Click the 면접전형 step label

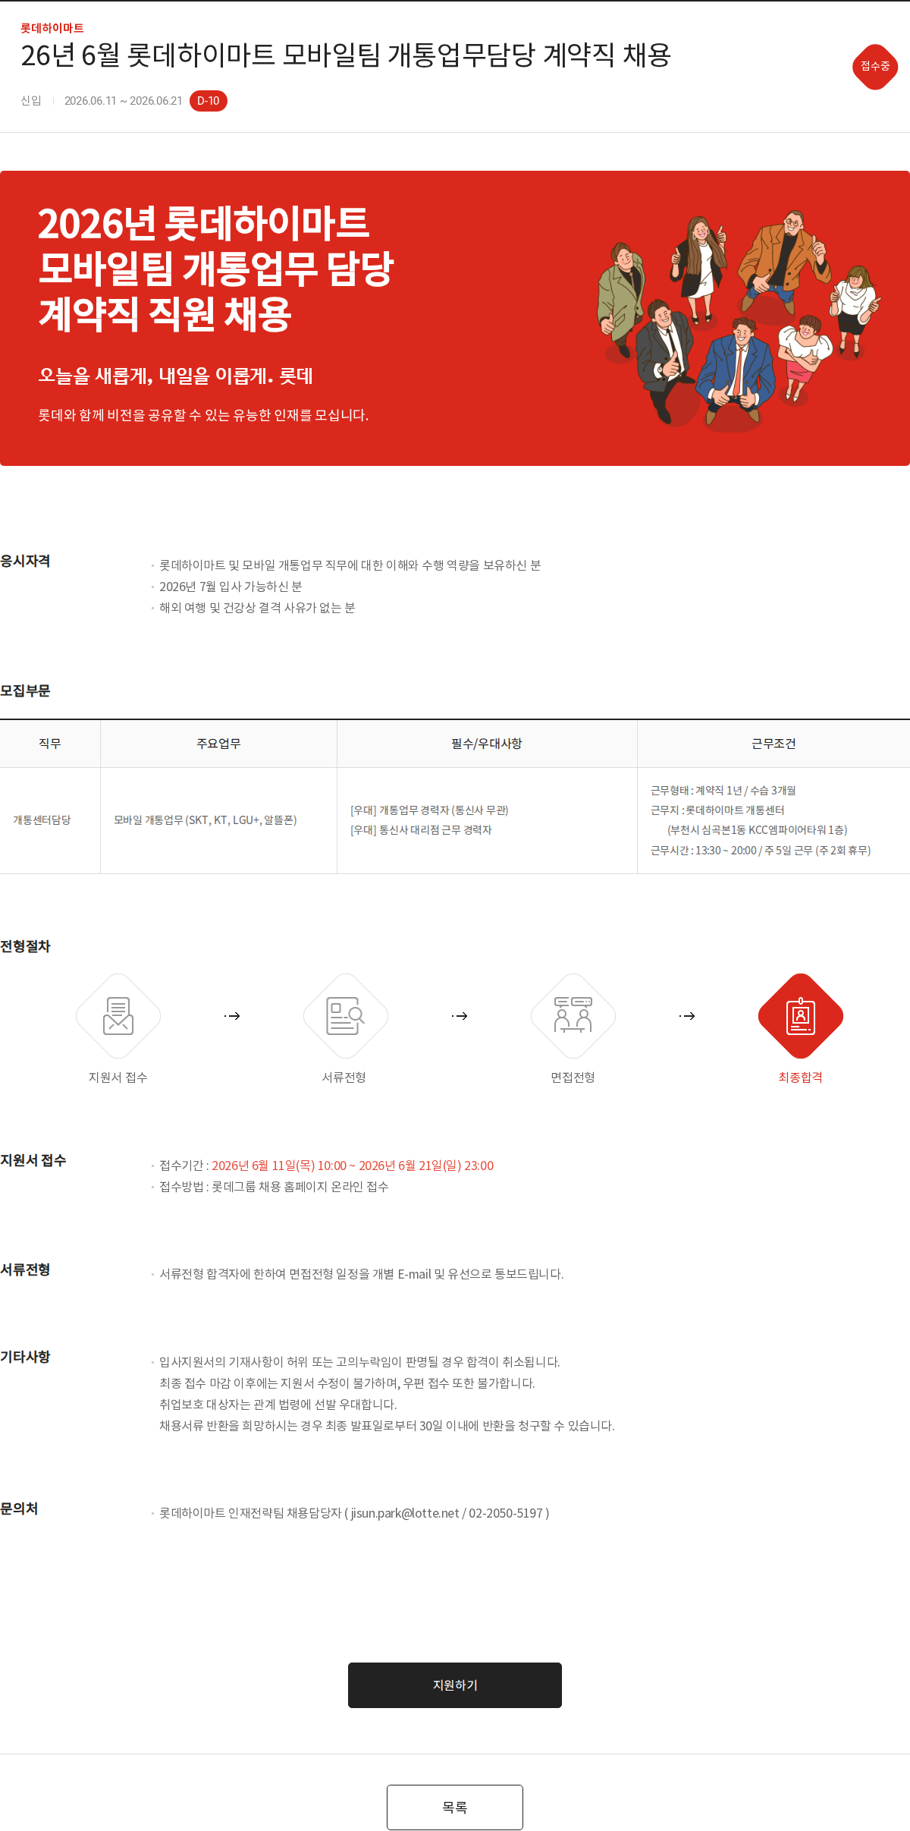pyautogui.click(x=573, y=1078)
